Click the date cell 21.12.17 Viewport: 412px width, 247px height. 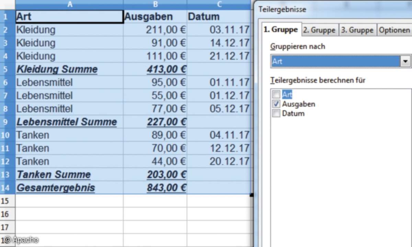219,56
